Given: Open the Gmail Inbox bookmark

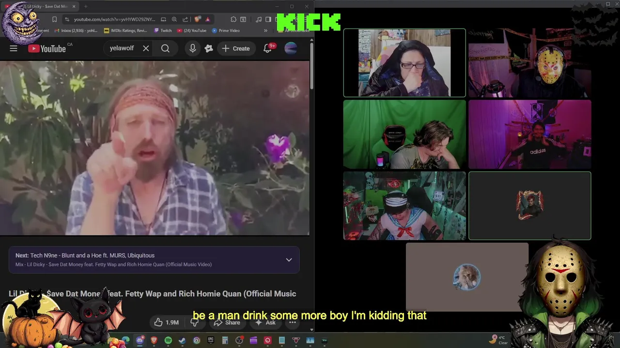Looking at the screenshot, I should 77,30.
